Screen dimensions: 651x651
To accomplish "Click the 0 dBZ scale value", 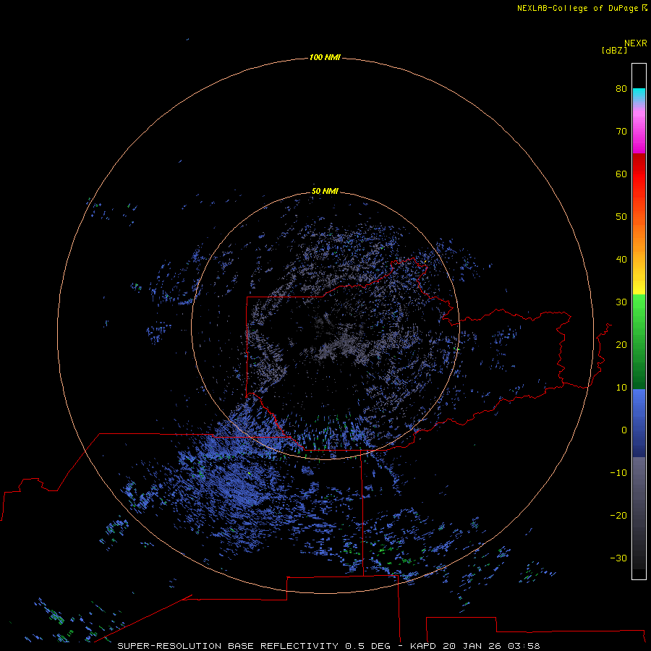I will [624, 430].
